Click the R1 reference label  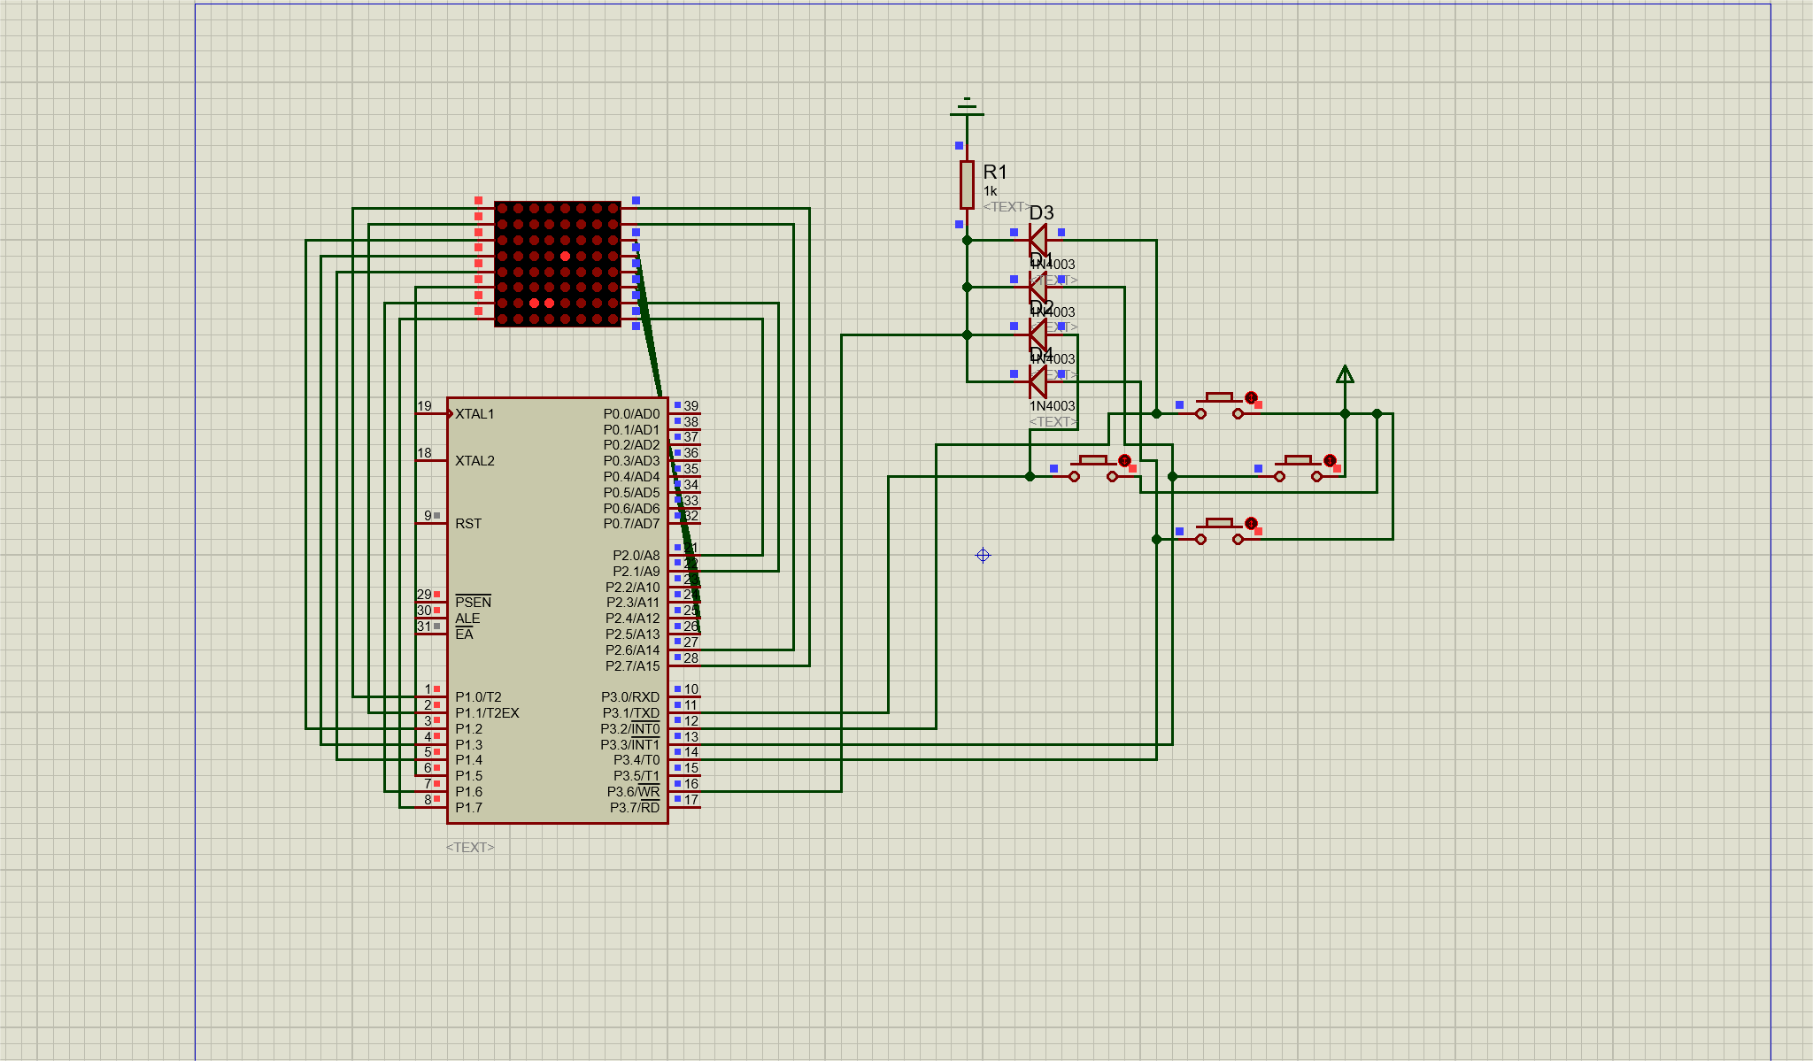[995, 172]
